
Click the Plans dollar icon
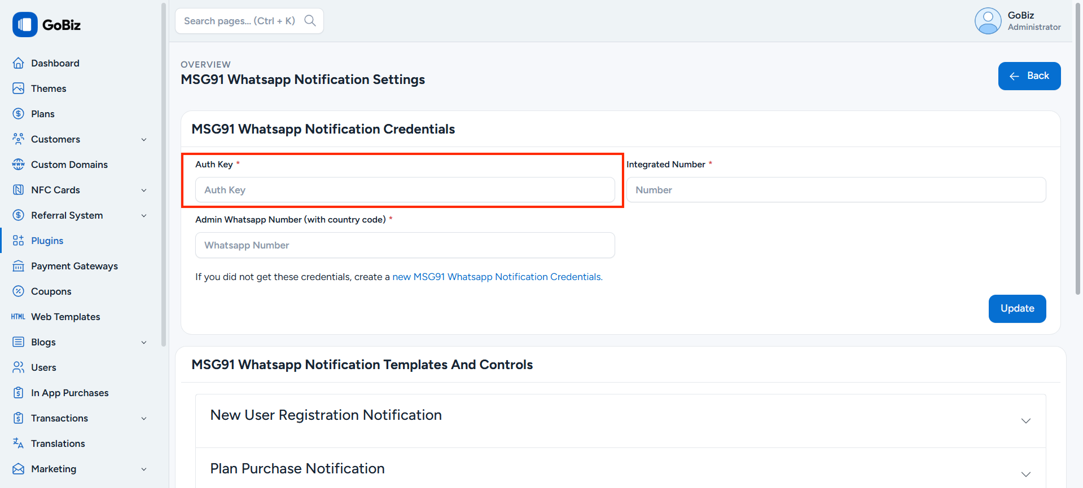(x=19, y=114)
